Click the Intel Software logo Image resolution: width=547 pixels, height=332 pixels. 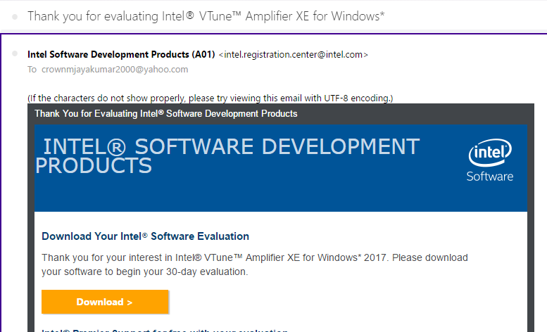click(x=490, y=160)
